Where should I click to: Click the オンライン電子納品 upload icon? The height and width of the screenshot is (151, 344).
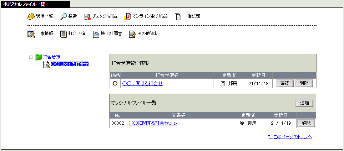[x=127, y=17]
